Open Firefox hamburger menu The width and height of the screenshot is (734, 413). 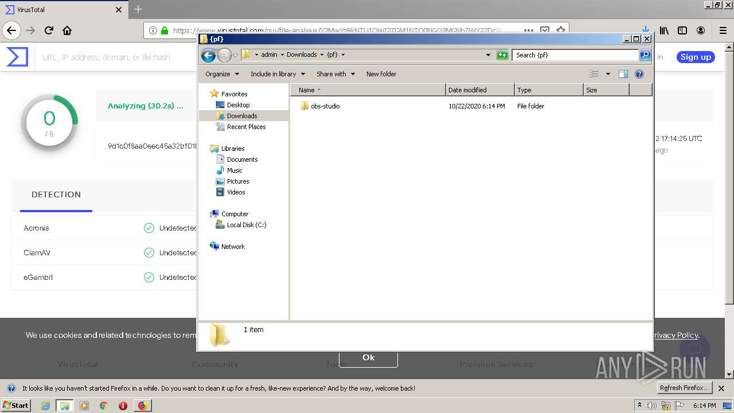723,30
